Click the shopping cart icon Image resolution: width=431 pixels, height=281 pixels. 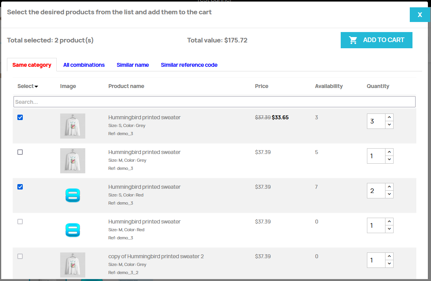tap(353, 40)
